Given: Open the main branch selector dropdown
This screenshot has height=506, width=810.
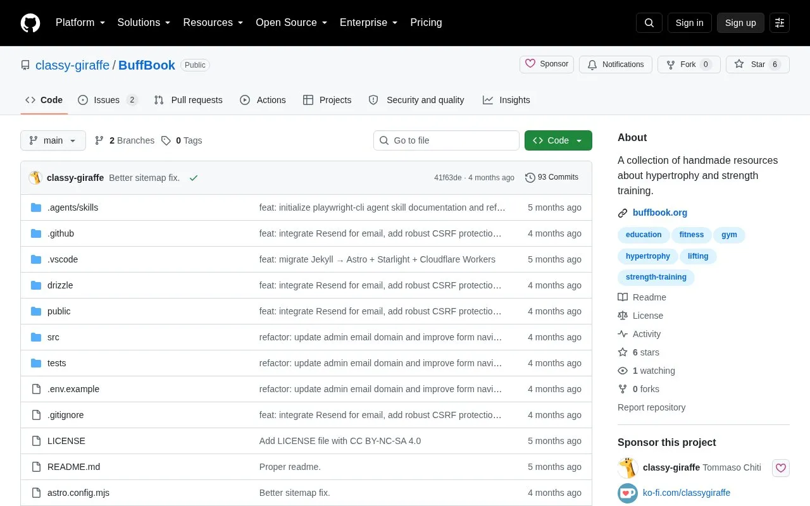Looking at the screenshot, I should [53, 140].
